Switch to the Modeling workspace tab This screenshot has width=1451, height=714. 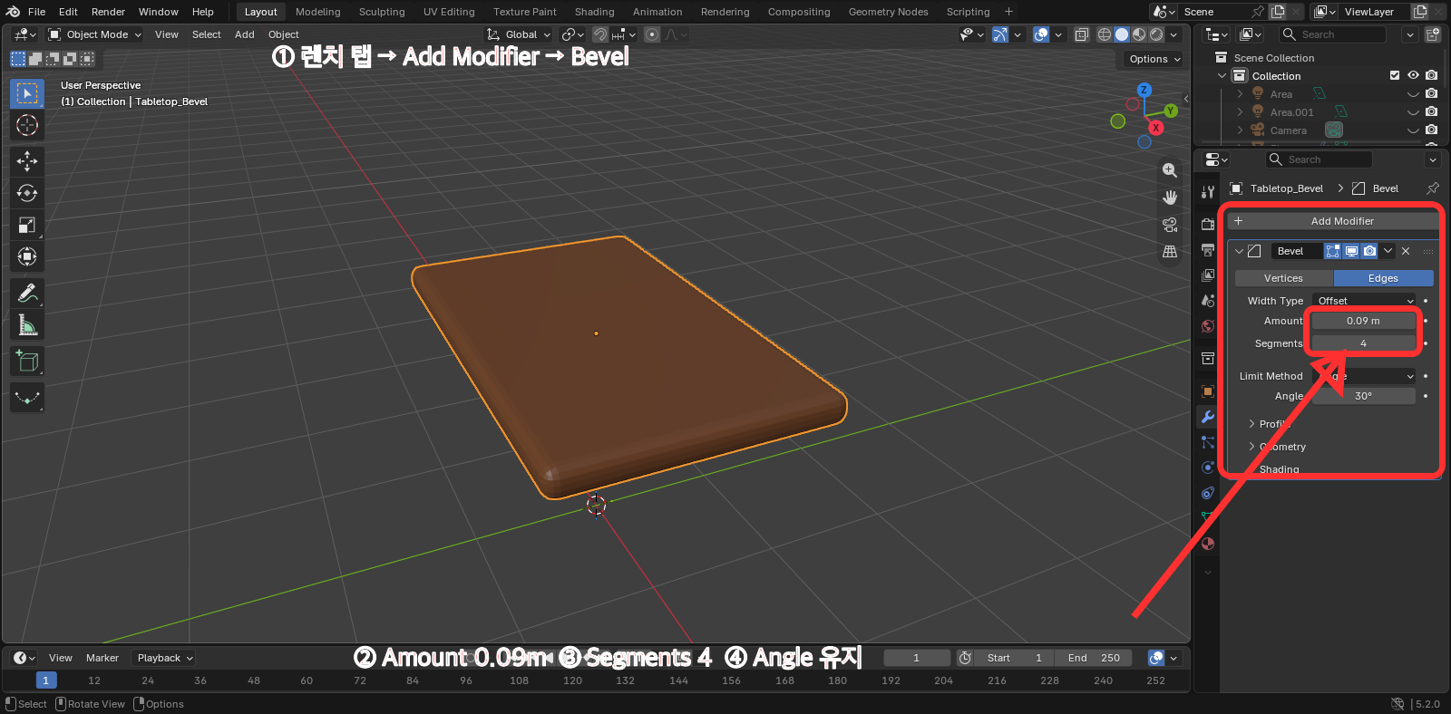pyautogui.click(x=318, y=12)
